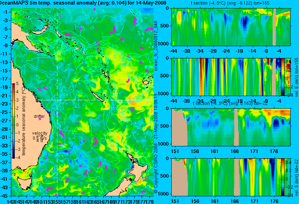Click the '-44' latitude tick under the top temperature section
The image size is (299, 204).
[173, 51]
